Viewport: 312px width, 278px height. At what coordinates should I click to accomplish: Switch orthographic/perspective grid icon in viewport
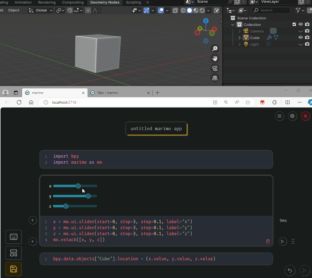pos(215,78)
